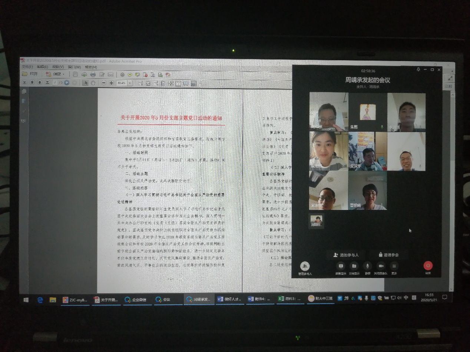Select the Hand tool in Acrobat toolbar
The height and width of the screenshot is (352, 470).
[93, 83]
